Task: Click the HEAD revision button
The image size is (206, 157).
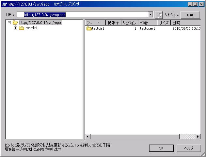Action: tap(190, 15)
